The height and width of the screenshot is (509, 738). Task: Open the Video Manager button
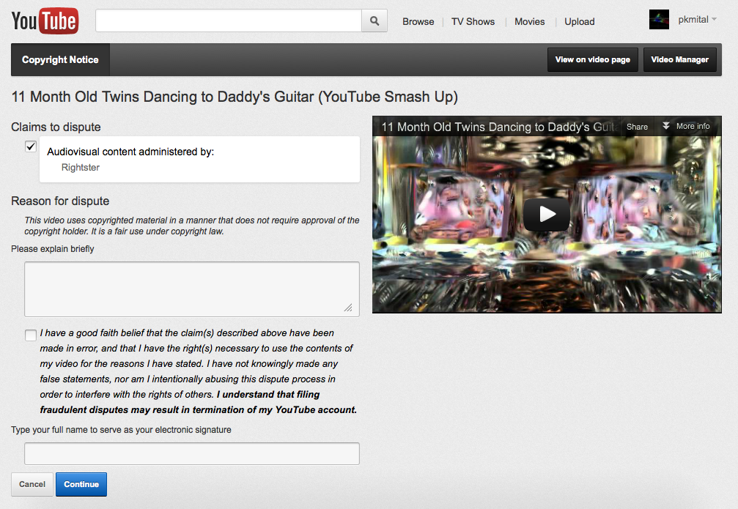pyautogui.click(x=679, y=60)
